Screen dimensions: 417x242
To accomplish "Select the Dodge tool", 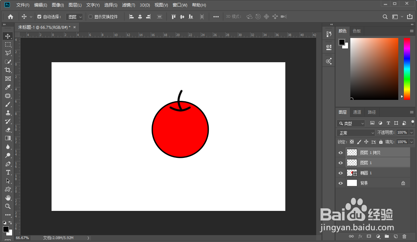I will point(8,155).
